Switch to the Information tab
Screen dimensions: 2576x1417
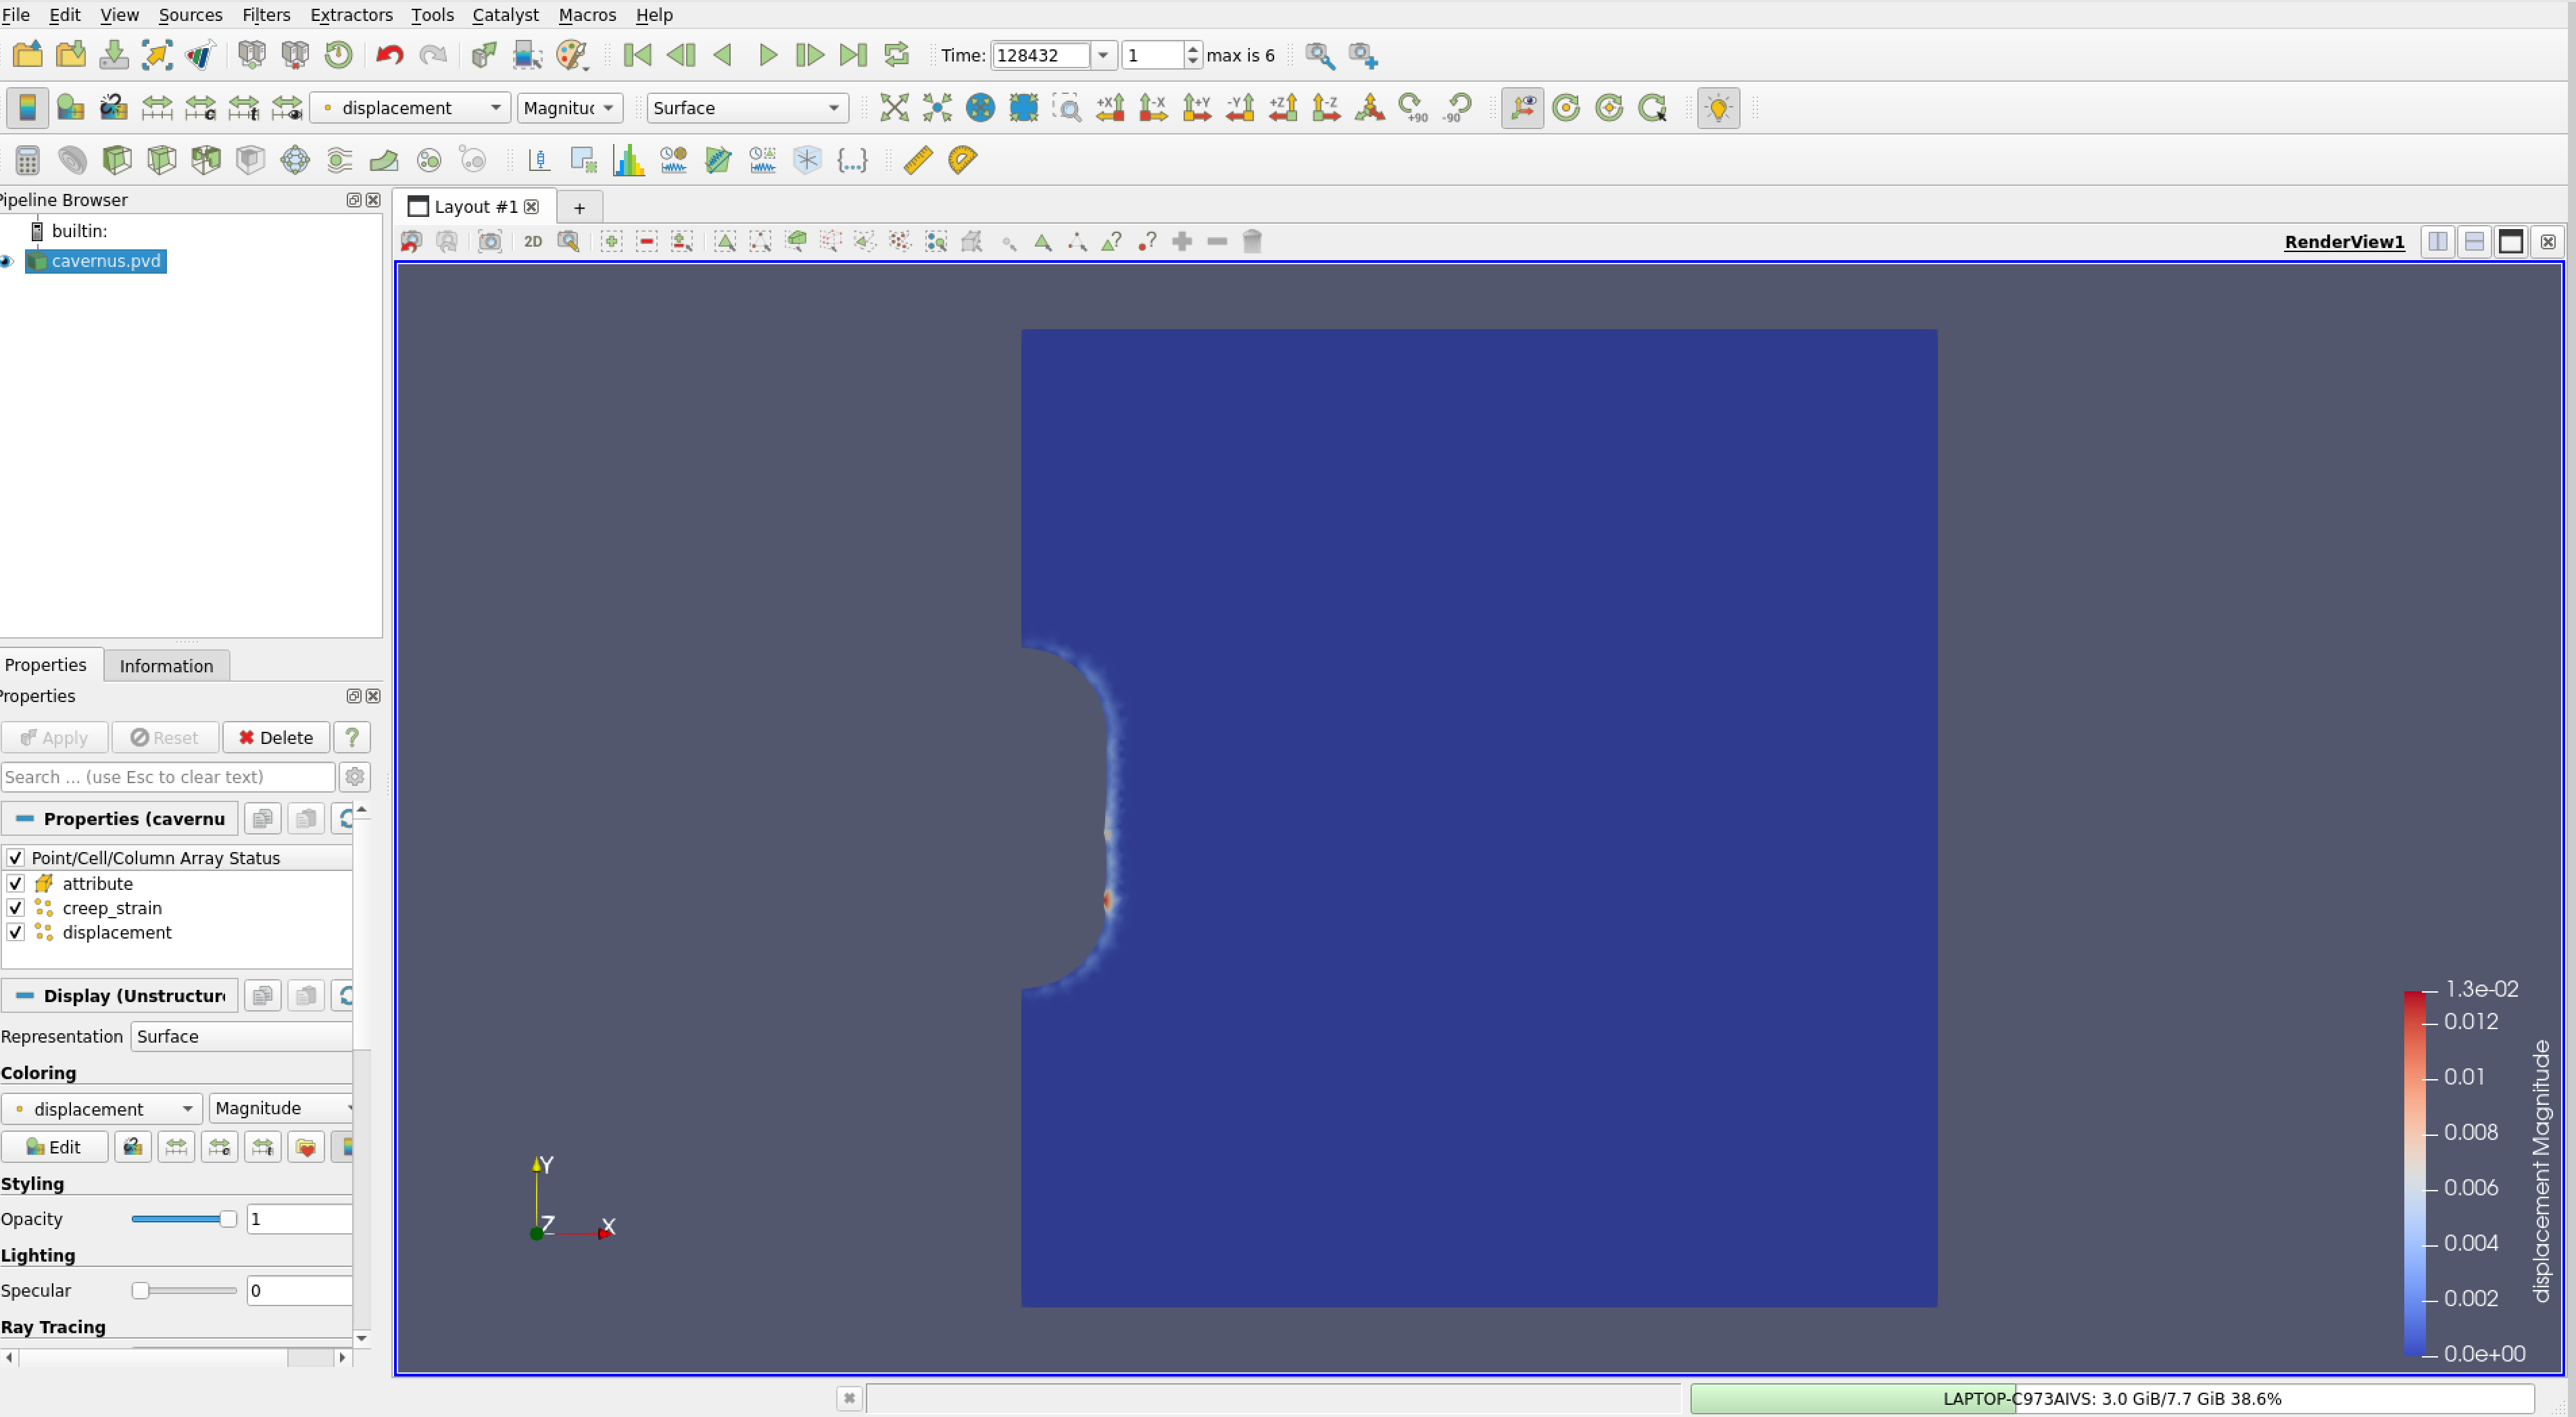click(x=166, y=665)
